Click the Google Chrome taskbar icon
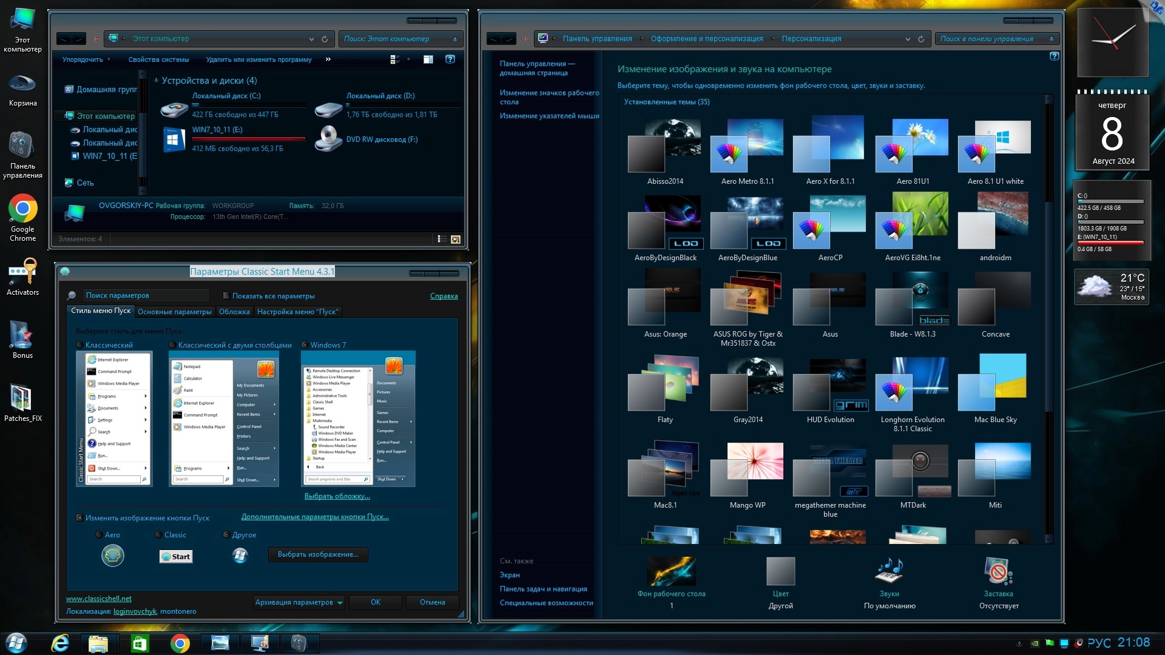The image size is (1165, 655). point(180,643)
